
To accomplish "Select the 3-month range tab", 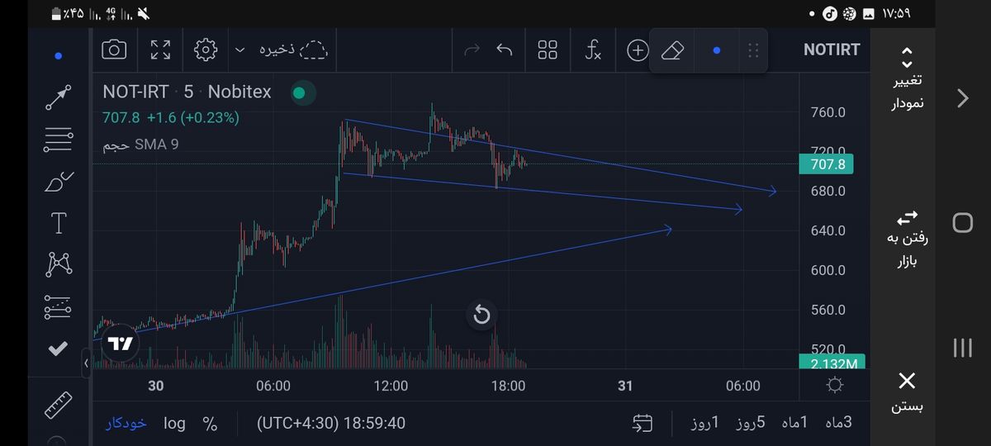I will click(837, 423).
